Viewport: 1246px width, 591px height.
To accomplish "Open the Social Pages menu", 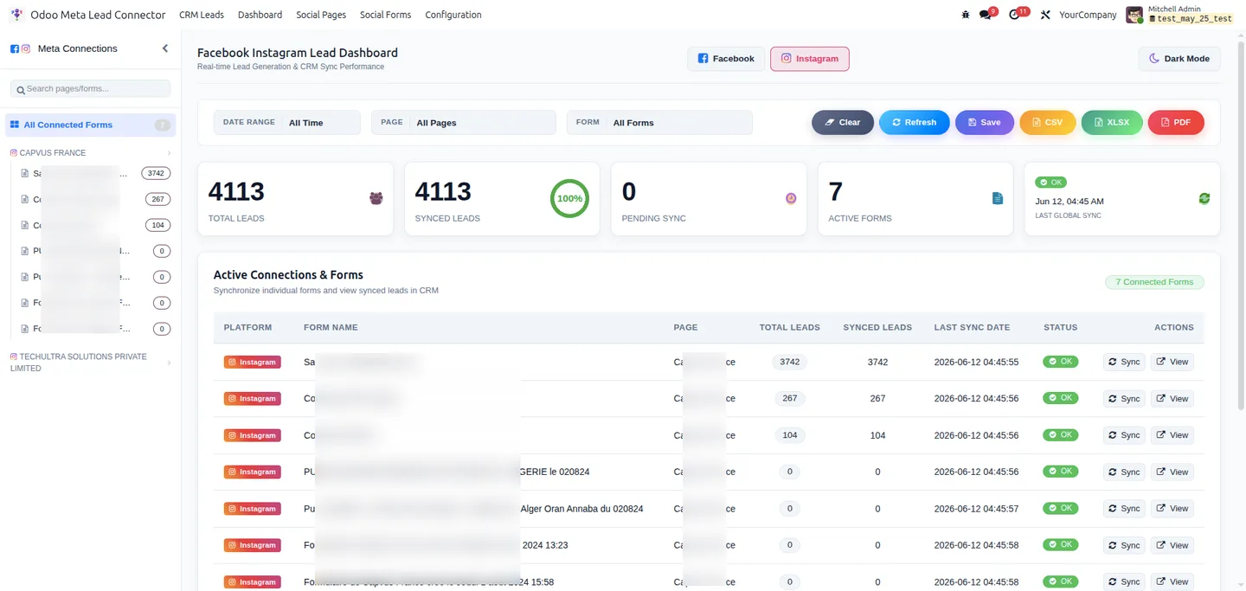I will [321, 15].
